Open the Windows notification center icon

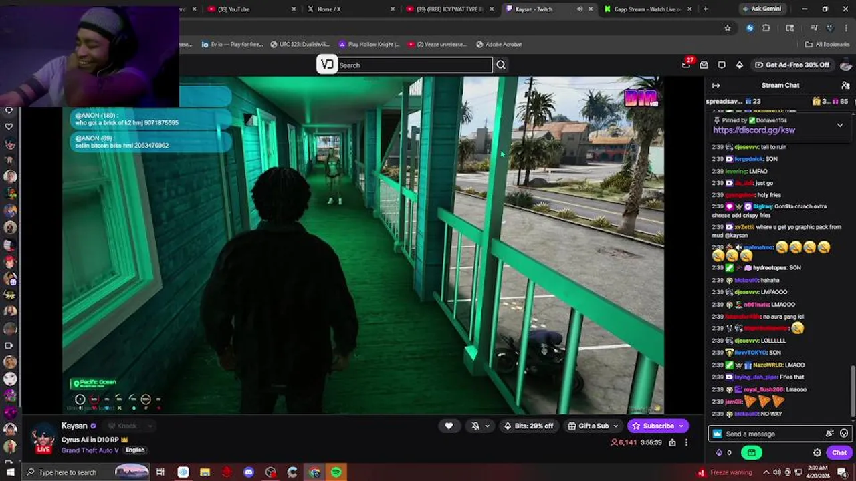click(x=843, y=472)
